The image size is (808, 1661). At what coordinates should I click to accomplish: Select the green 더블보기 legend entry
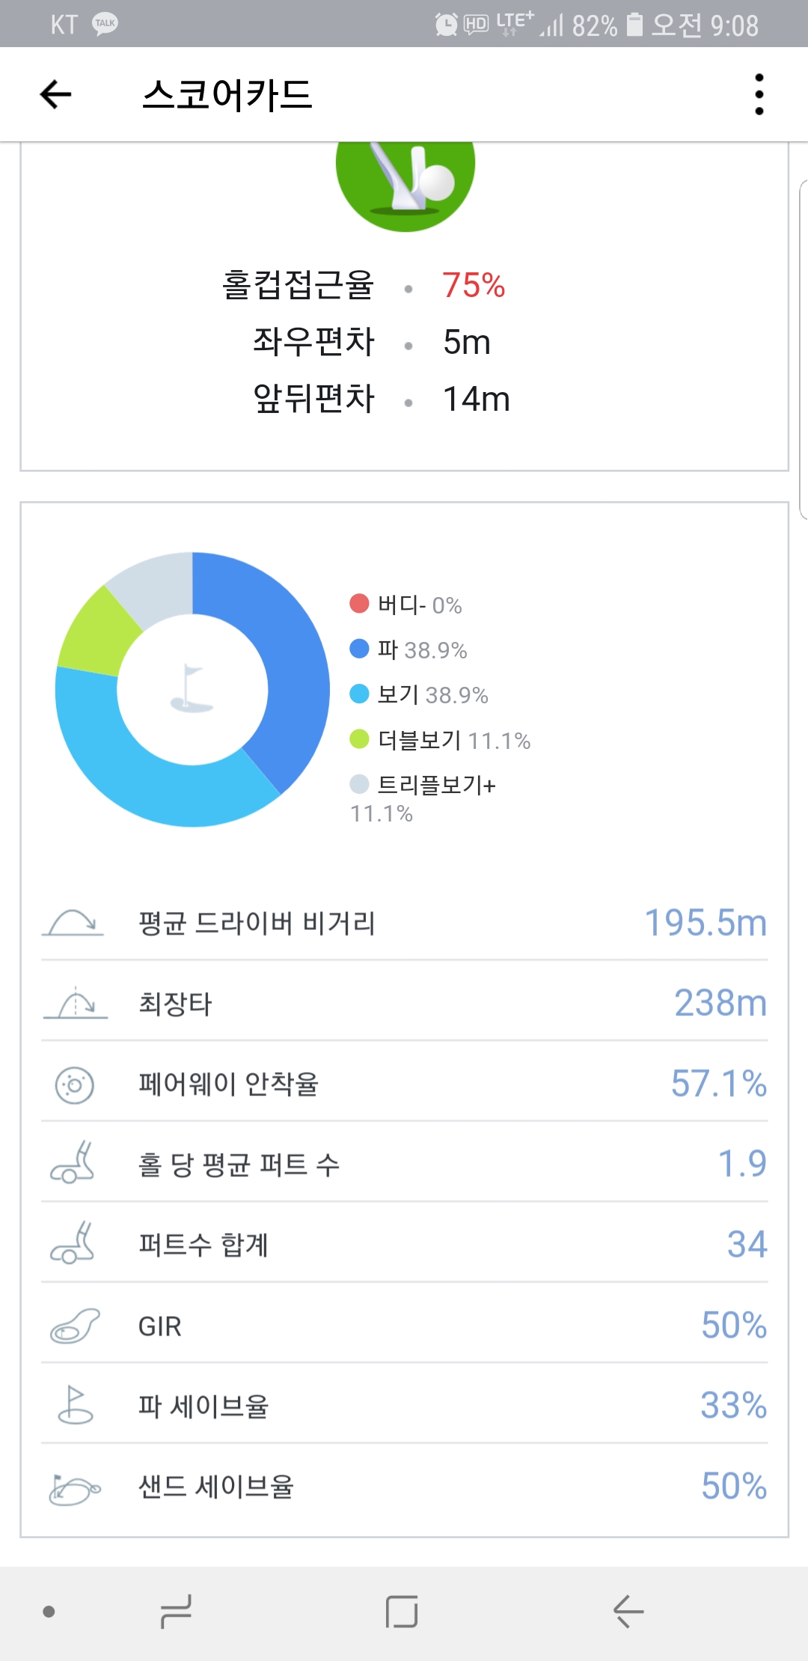coord(440,741)
